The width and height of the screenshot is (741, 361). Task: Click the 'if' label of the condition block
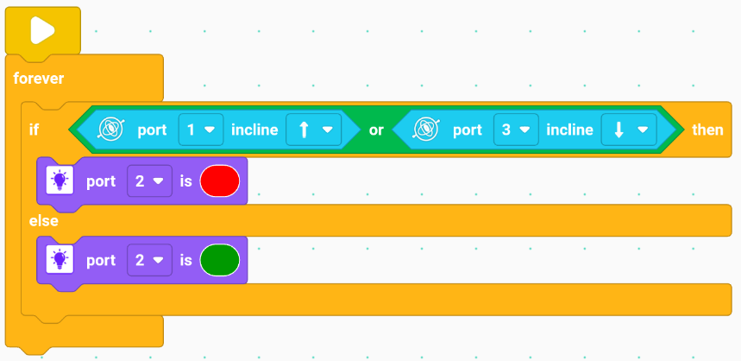[34, 130]
